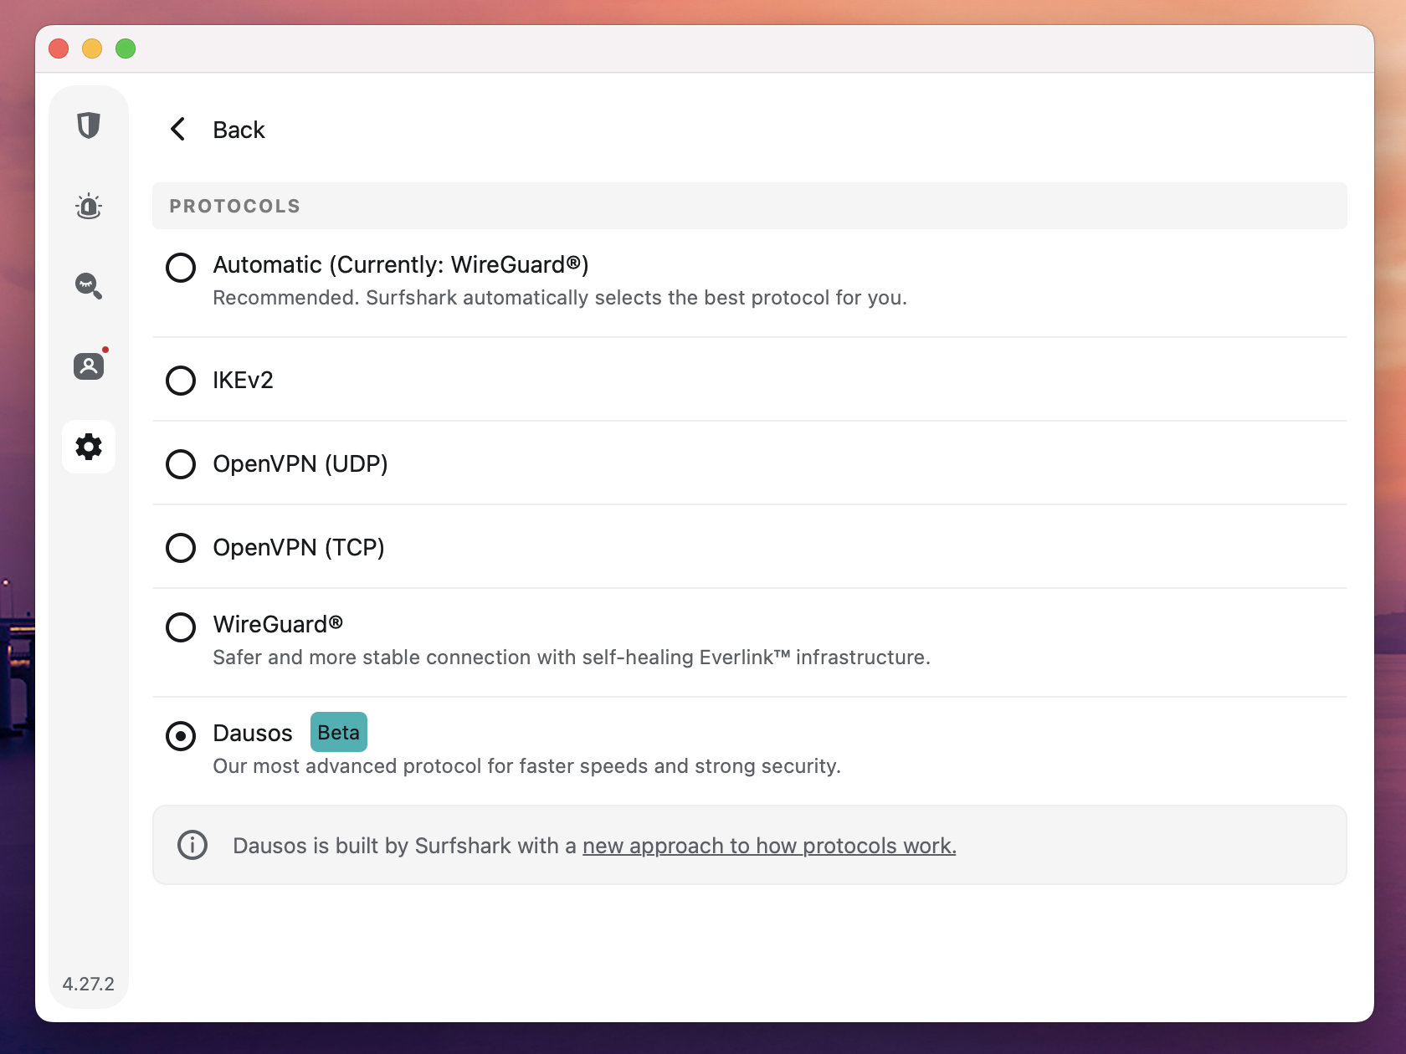Open the VPN shield tab in sidebar
This screenshot has height=1054, width=1406.
[89, 125]
